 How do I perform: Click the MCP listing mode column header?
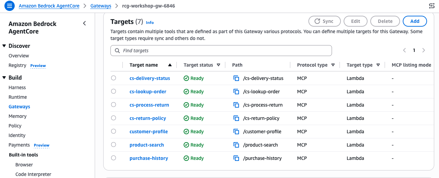point(411,65)
